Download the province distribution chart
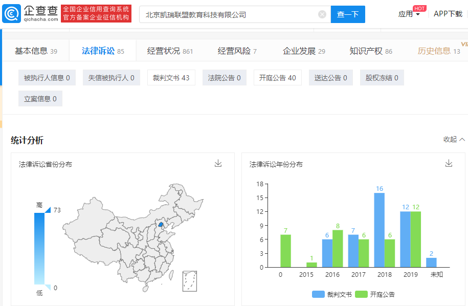The width and height of the screenshot is (468, 306). 218,163
